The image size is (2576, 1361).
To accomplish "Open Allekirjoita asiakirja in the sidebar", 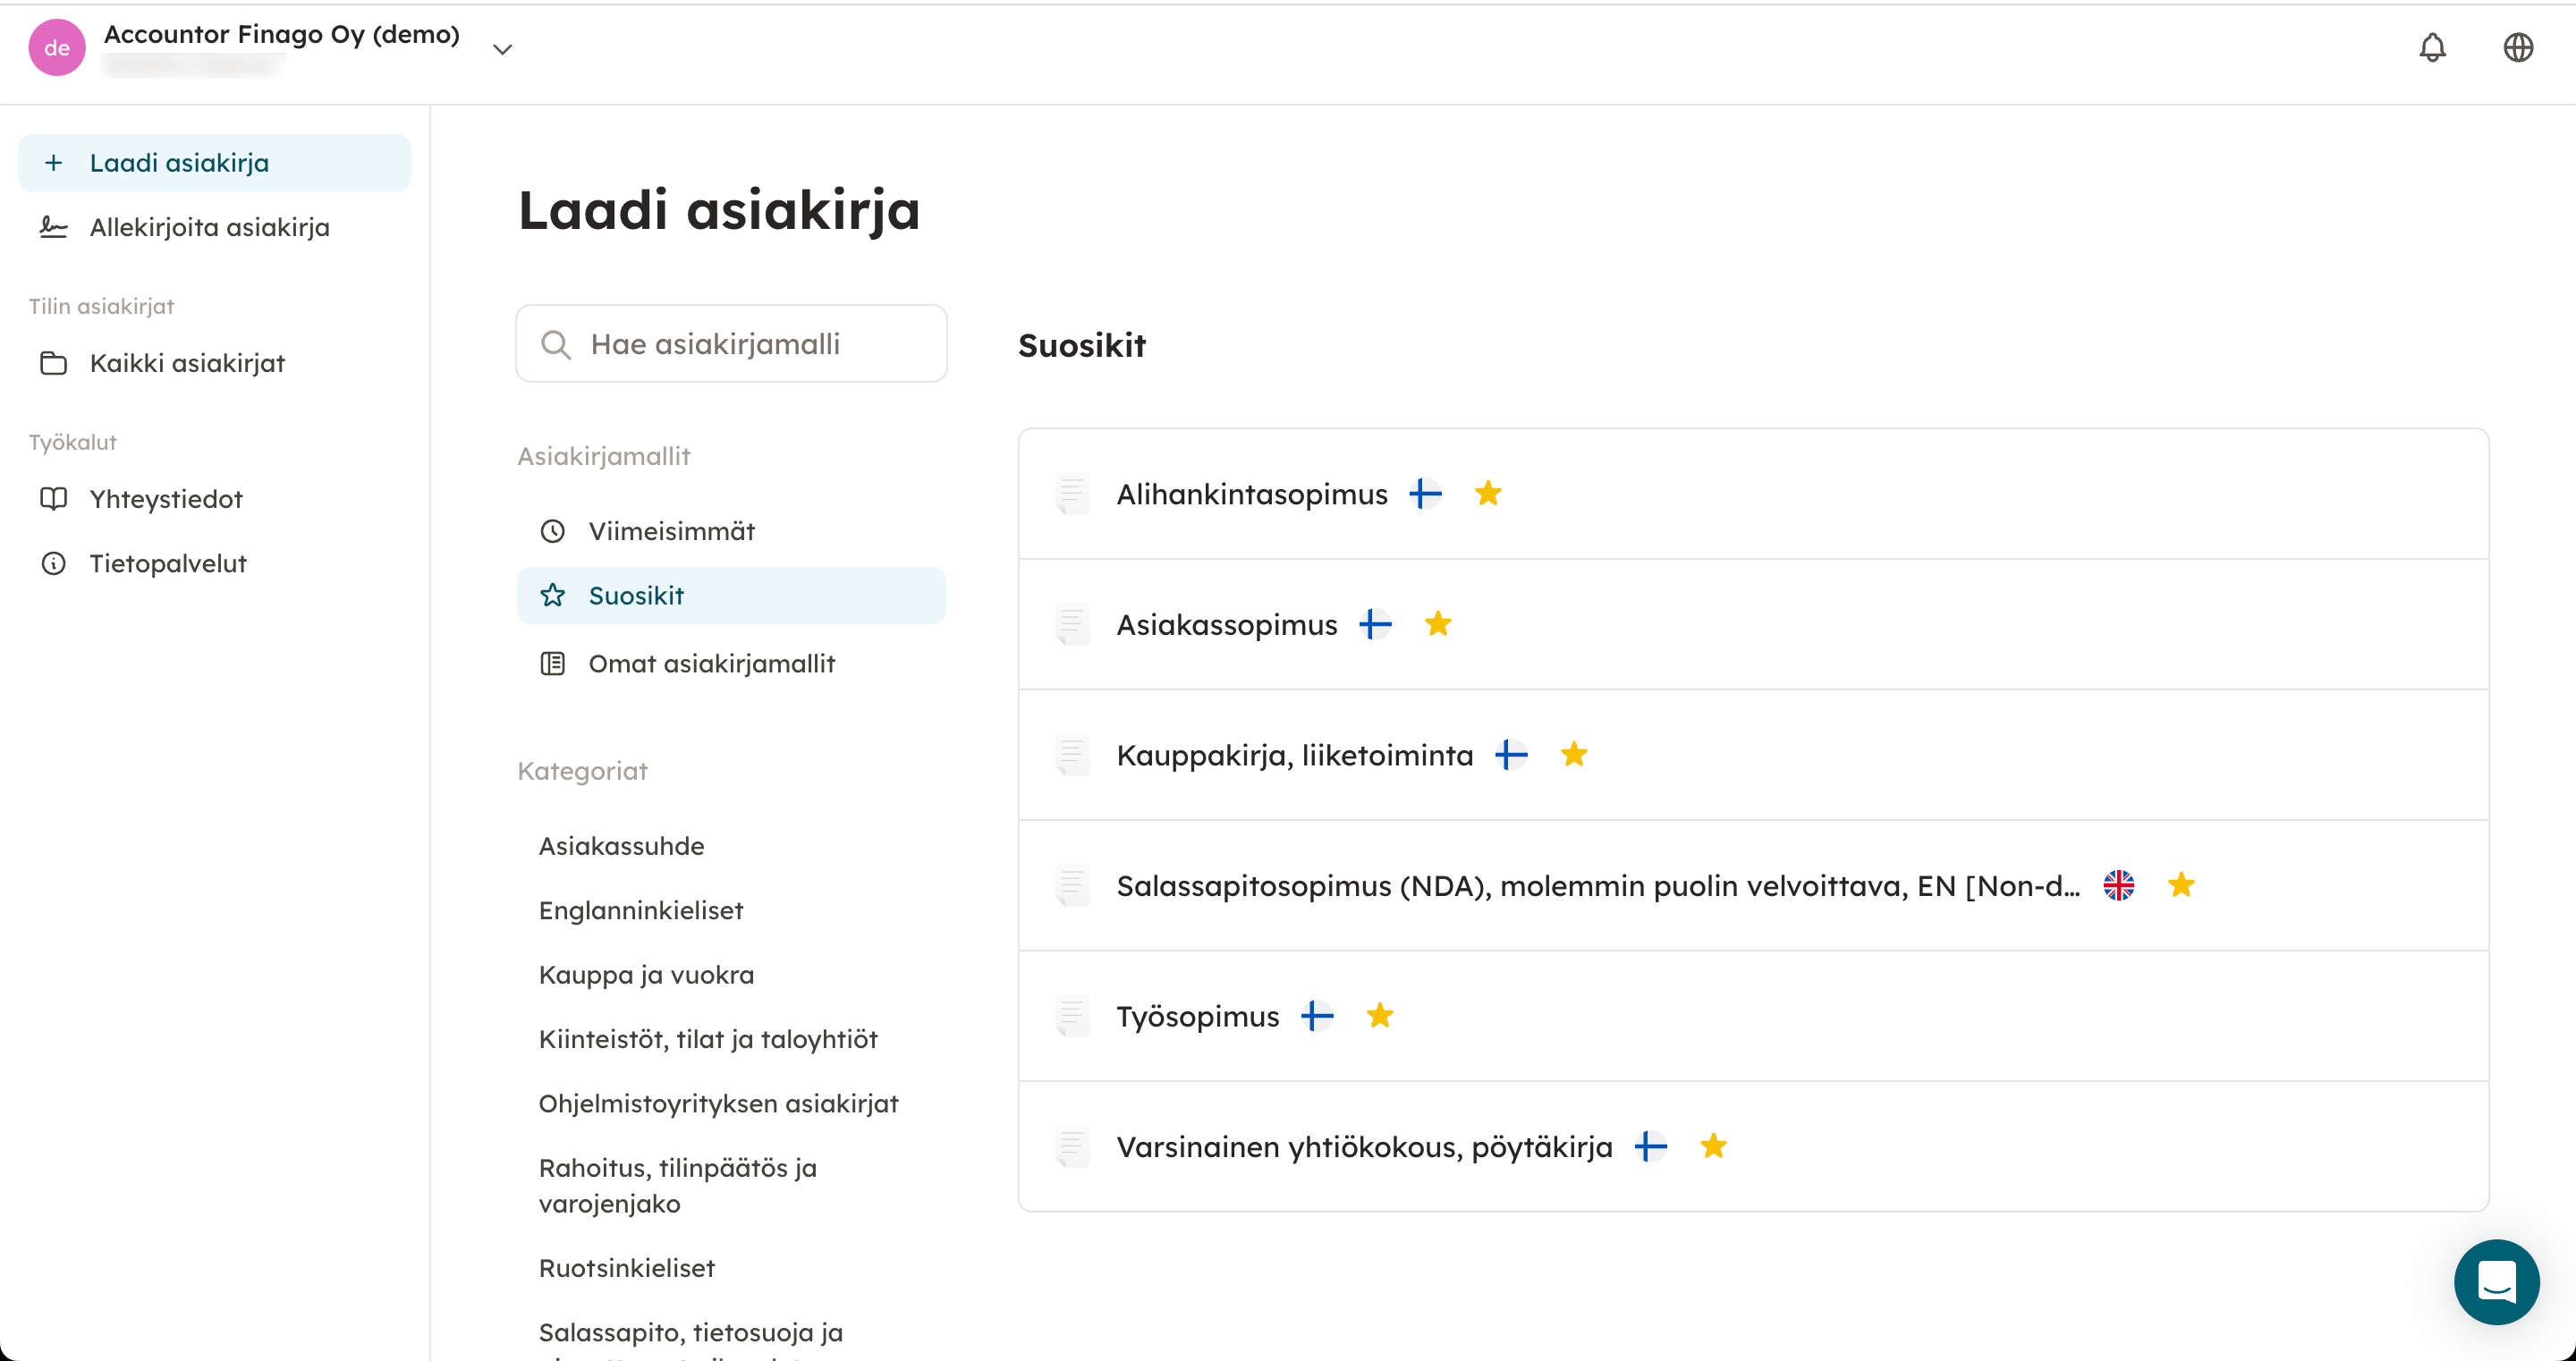I will pyautogui.click(x=209, y=227).
